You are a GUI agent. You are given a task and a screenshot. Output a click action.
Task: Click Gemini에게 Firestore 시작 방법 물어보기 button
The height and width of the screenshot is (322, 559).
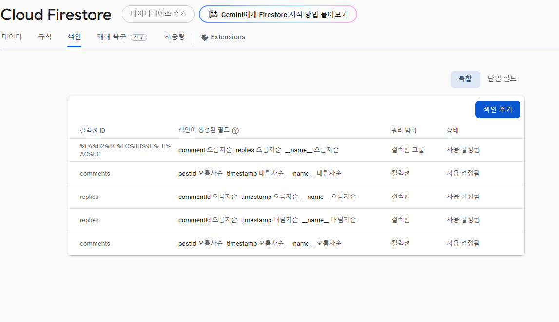click(x=278, y=14)
